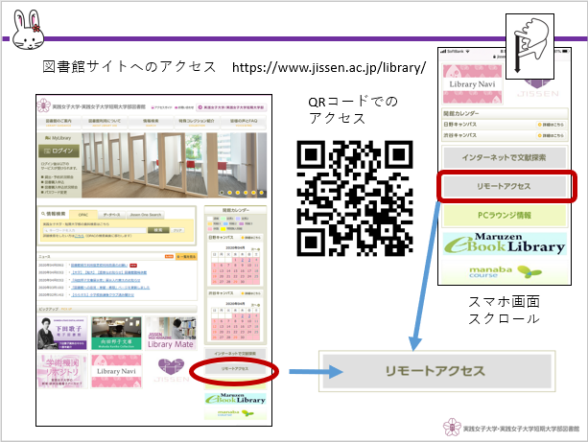
Task: Switch to the Jissen One Search tab
Action: coord(146,215)
